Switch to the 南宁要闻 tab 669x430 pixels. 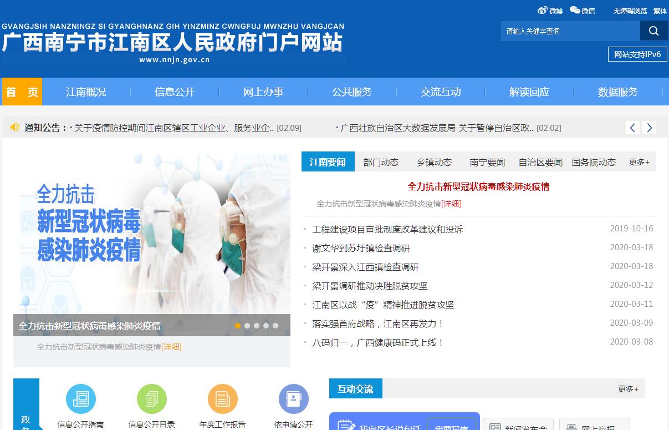487,162
